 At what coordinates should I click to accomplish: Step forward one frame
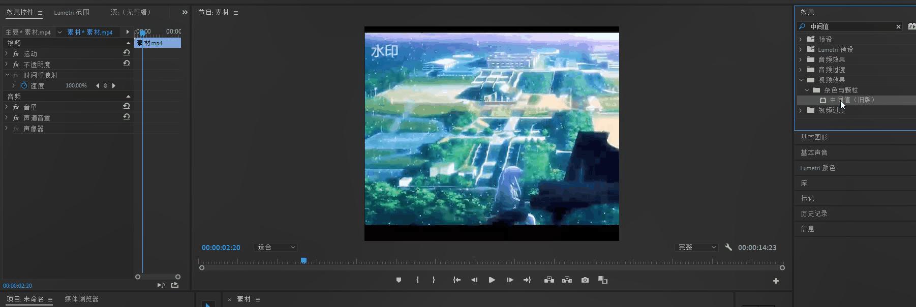[510, 280]
